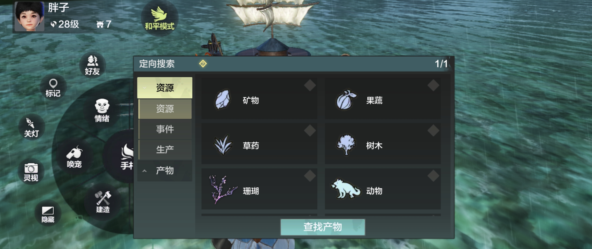
Task: Open the 胖子 player avatar portrait
Action: pos(29,17)
